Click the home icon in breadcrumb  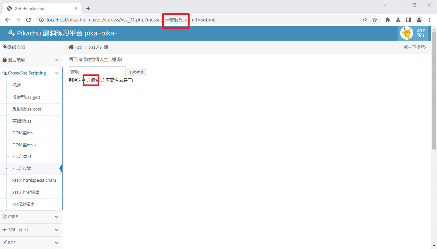tap(71, 47)
